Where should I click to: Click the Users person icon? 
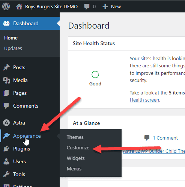[6, 161]
